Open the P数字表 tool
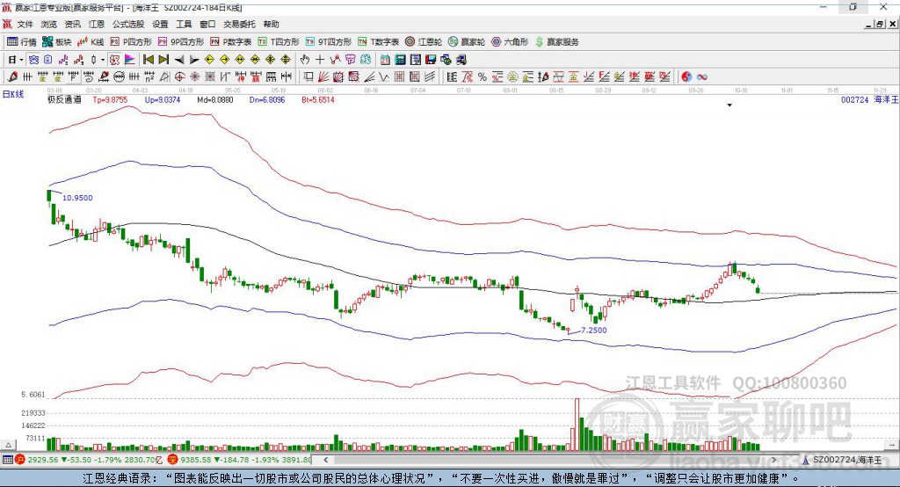The width and height of the screenshot is (900, 487). coord(231,42)
